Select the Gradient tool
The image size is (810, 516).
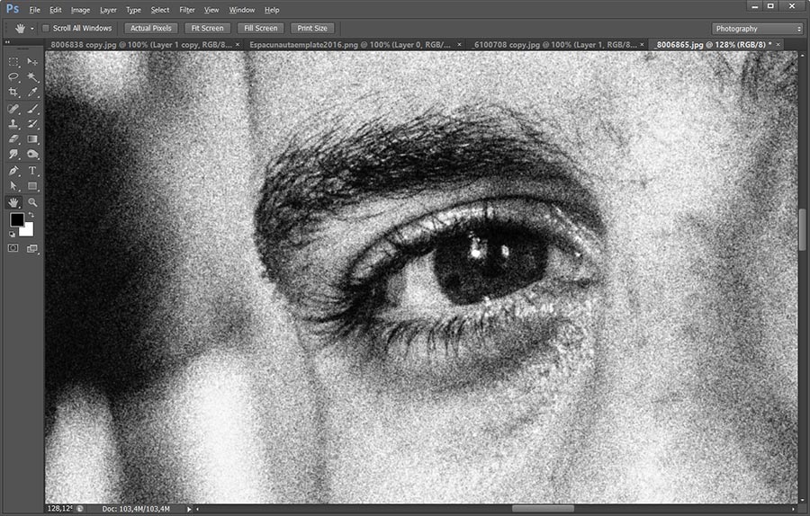coord(32,138)
